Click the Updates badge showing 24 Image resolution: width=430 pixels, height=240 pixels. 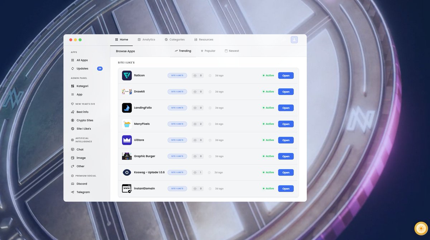[100, 68]
